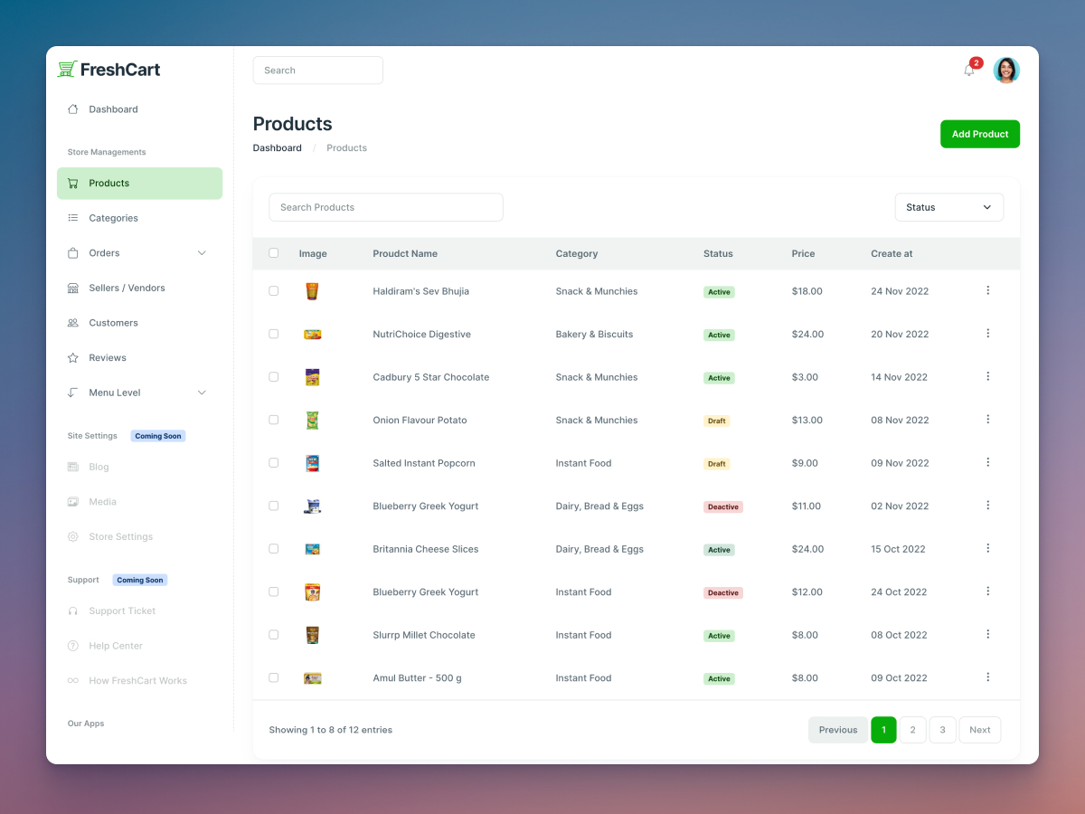Viewport: 1085px width, 814px height.
Task: Click the Dashboard home icon in sidebar
Action: 72,109
